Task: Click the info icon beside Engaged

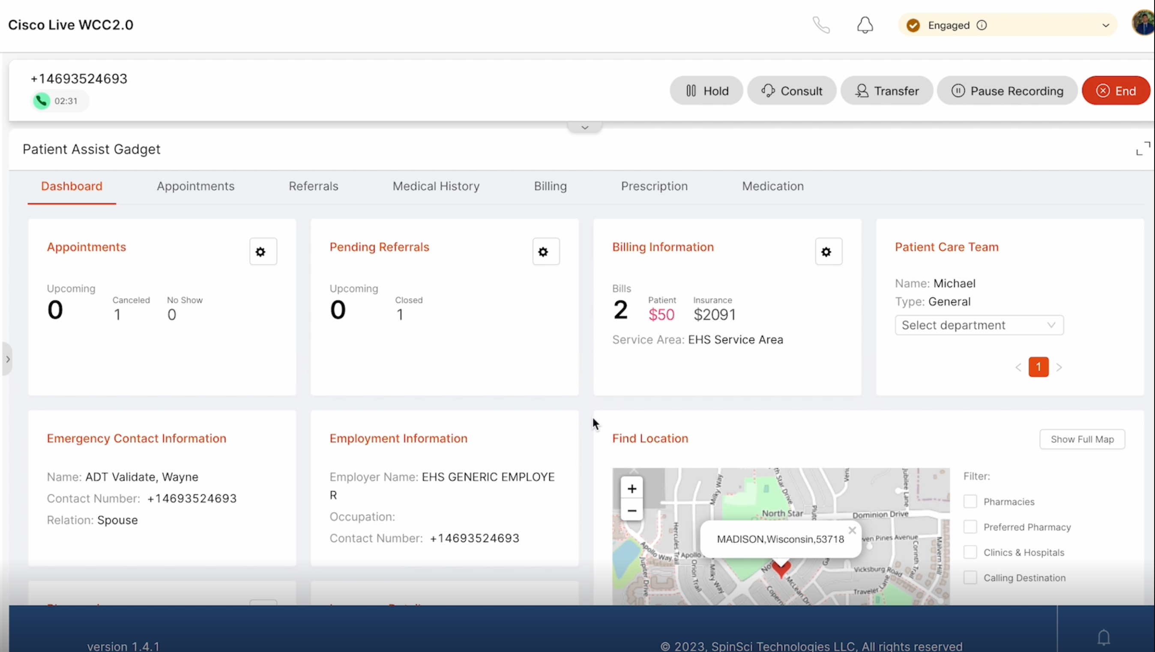Action: click(x=981, y=25)
